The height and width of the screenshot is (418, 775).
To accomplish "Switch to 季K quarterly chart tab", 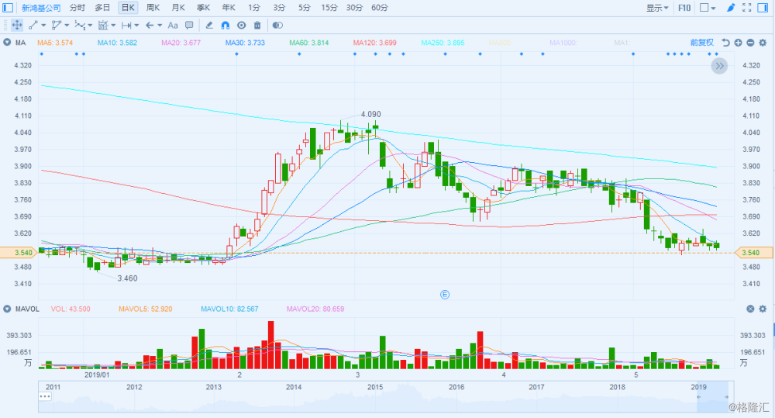I will point(204,8).
